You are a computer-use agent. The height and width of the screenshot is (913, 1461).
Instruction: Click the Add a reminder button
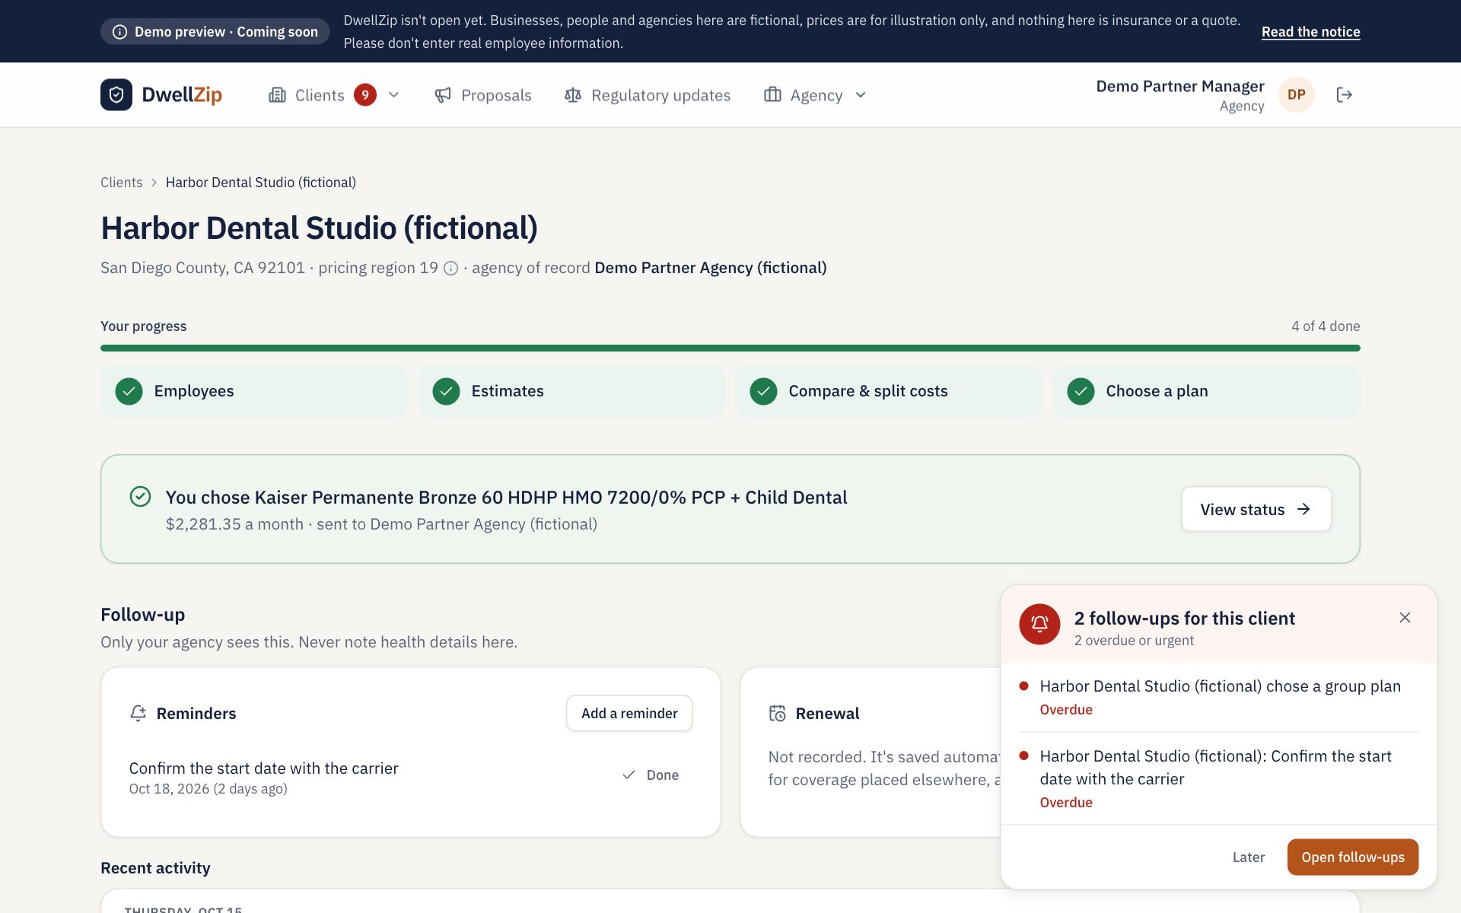tap(629, 713)
